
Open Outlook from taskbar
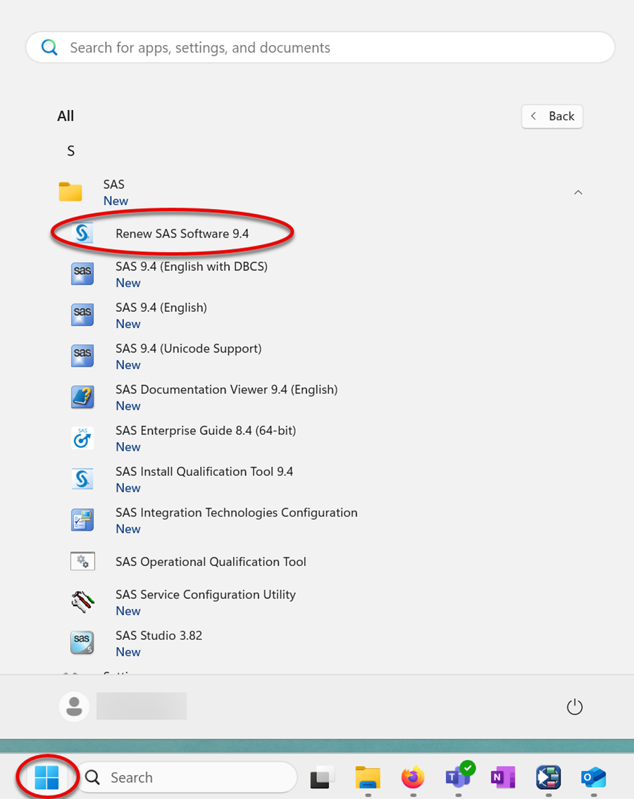594,778
